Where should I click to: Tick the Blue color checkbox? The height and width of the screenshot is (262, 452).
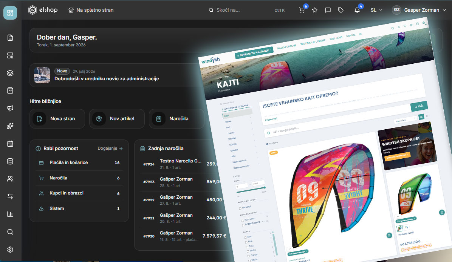(x=246, y=242)
